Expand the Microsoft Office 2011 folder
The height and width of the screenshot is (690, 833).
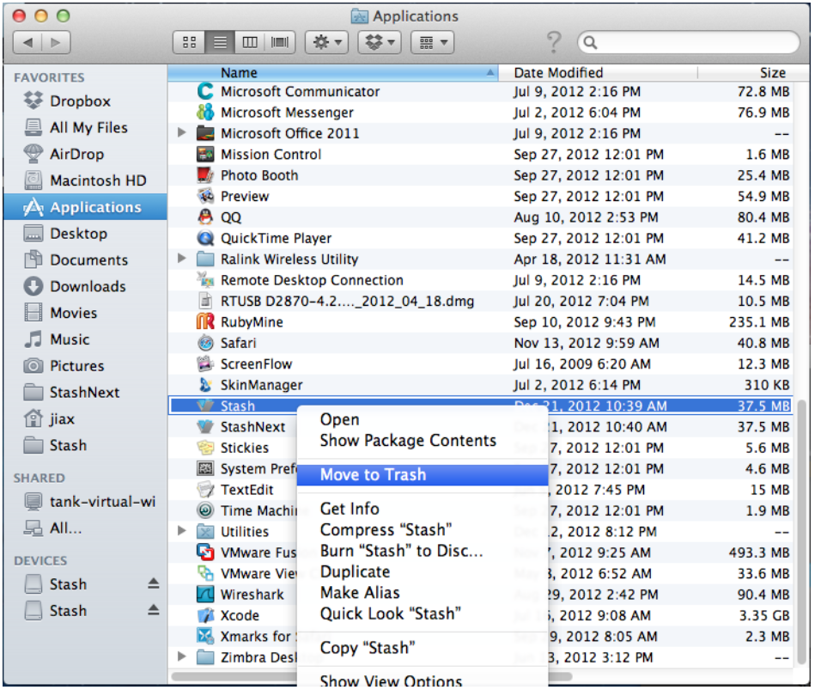[181, 133]
